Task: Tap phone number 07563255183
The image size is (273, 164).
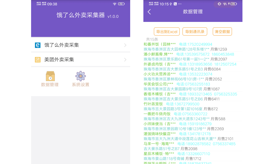Action: point(197,84)
